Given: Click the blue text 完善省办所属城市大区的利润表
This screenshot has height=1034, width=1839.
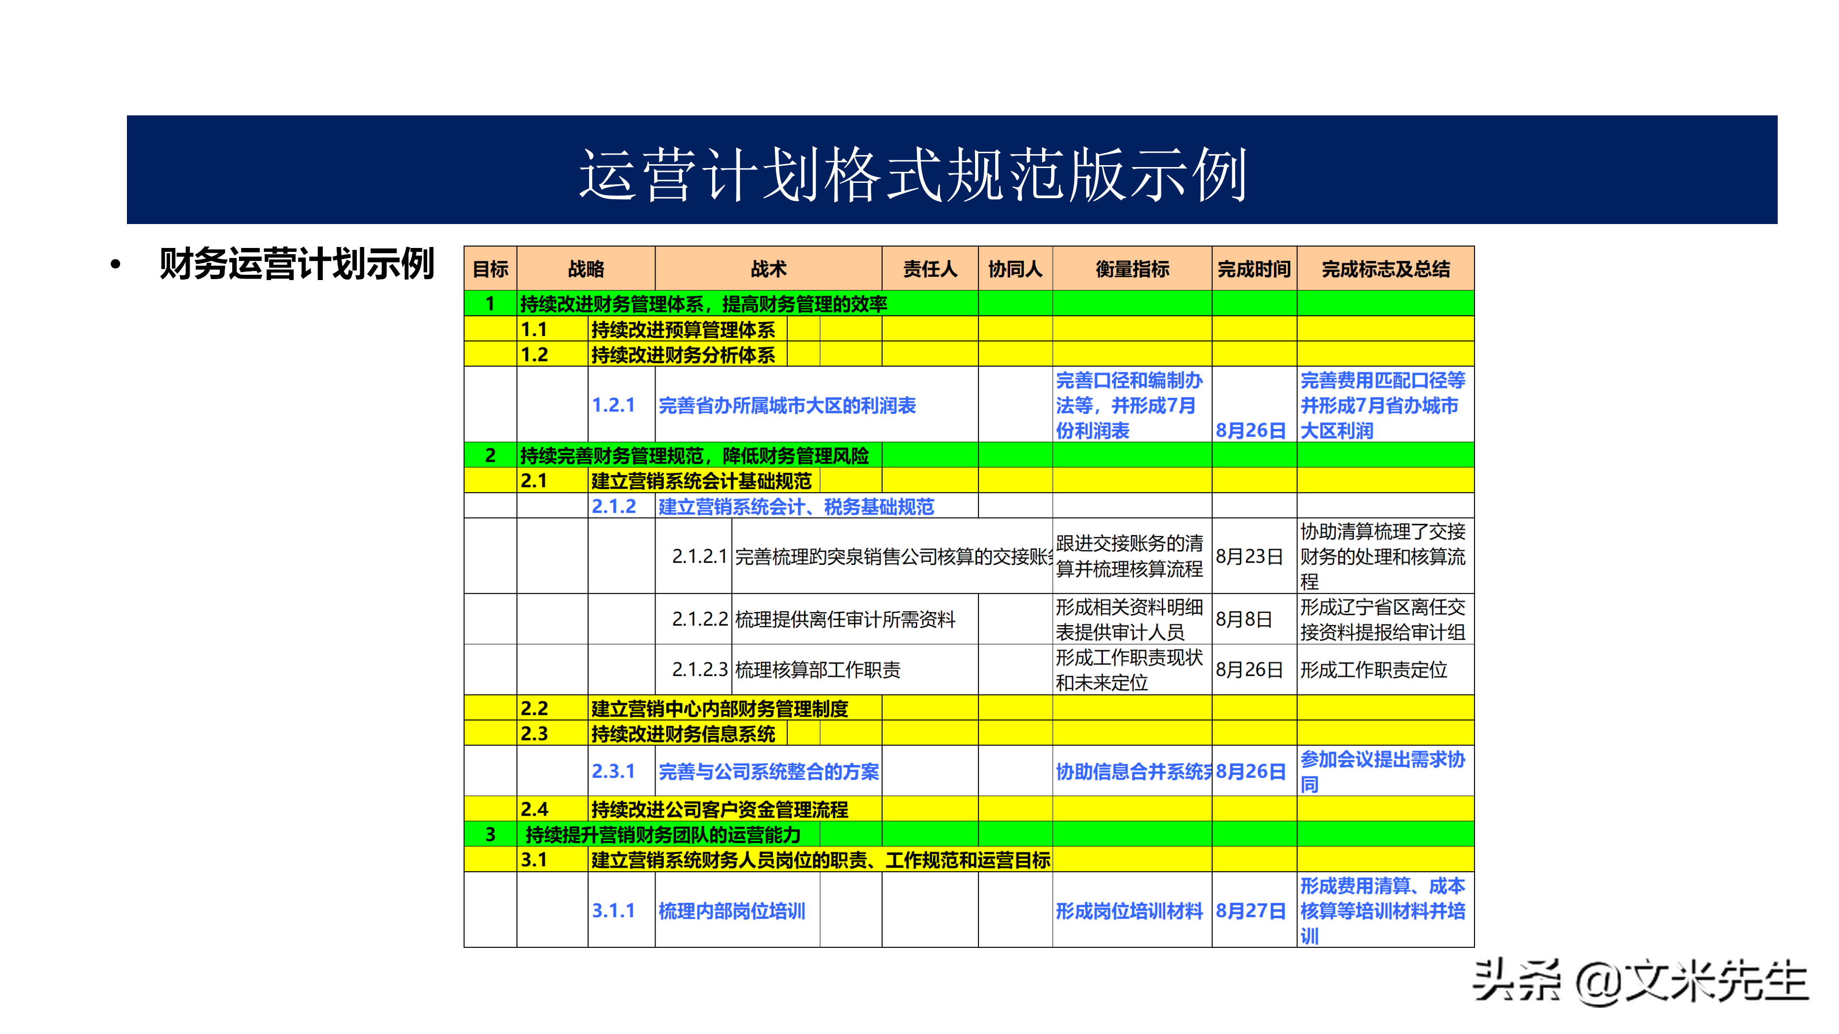Looking at the screenshot, I should [x=787, y=405].
